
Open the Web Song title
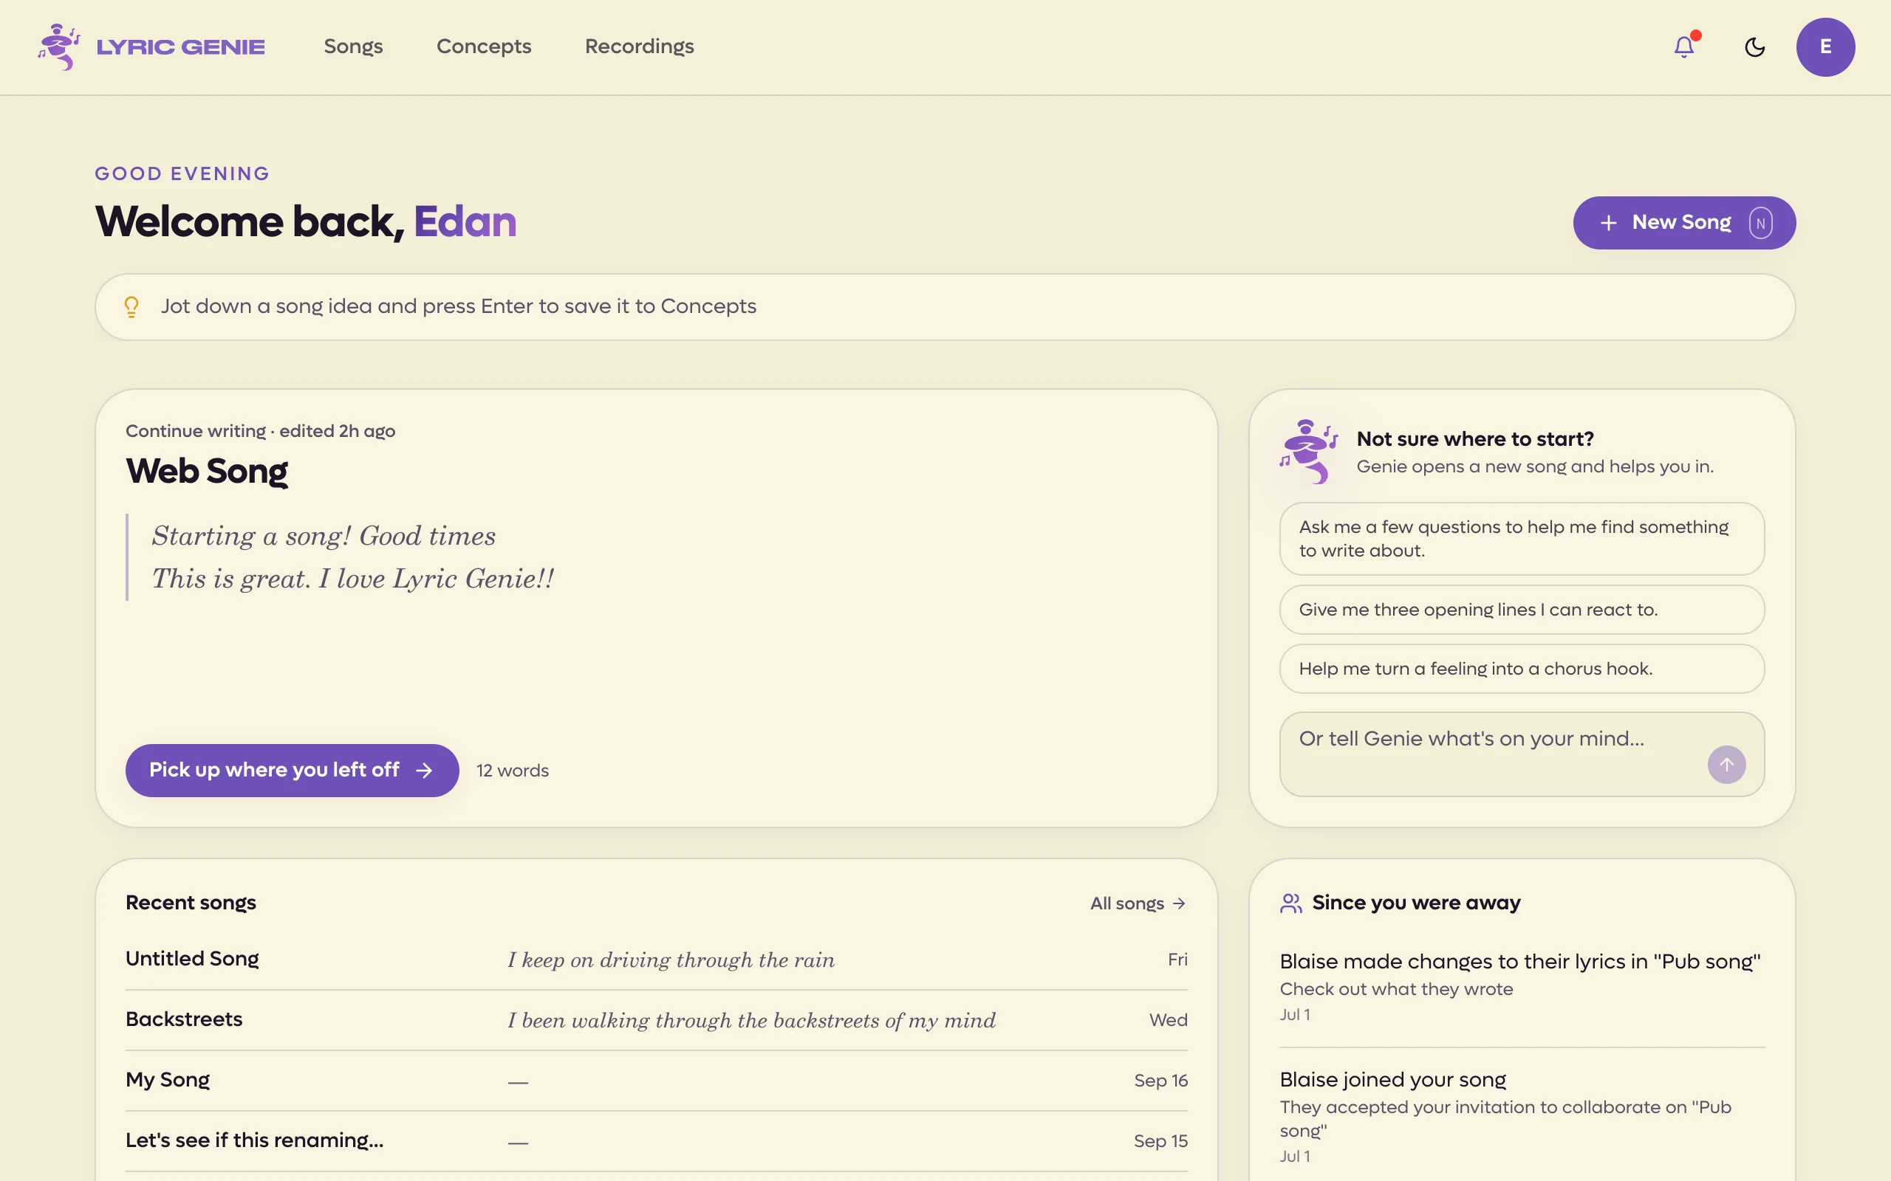[207, 471]
